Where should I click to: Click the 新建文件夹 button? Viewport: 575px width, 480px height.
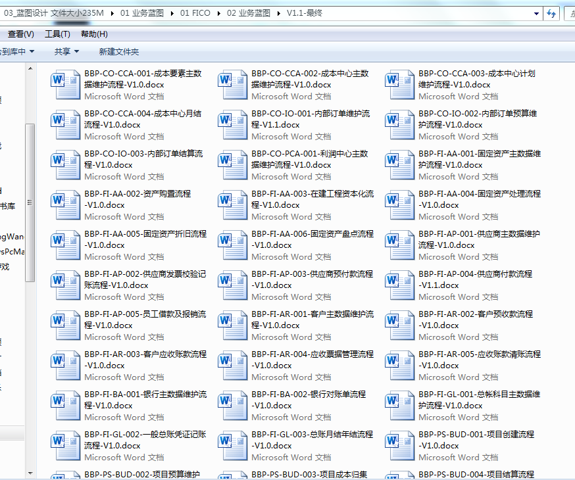point(119,51)
